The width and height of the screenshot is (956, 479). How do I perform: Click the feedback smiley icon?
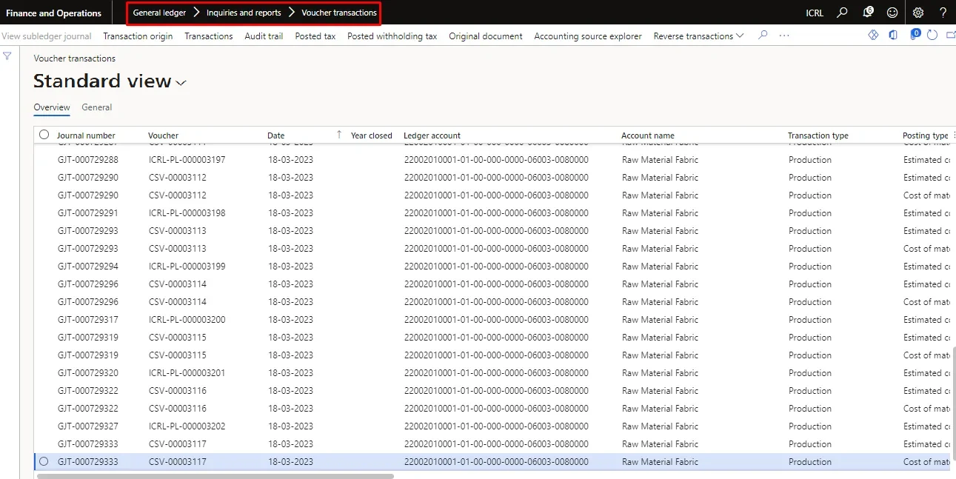[892, 13]
